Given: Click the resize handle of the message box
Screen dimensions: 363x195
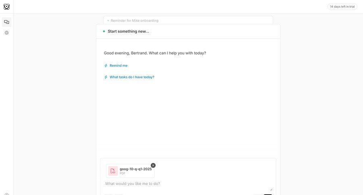Looking at the screenshot, I should click(x=271, y=189).
